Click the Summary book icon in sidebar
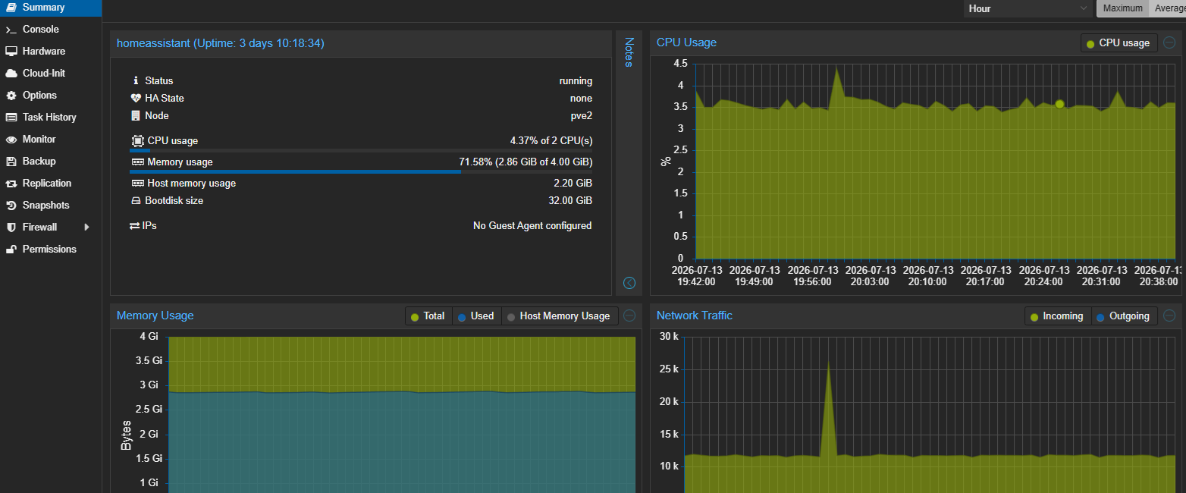The width and height of the screenshot is (1186, 493). coord(11,8)
